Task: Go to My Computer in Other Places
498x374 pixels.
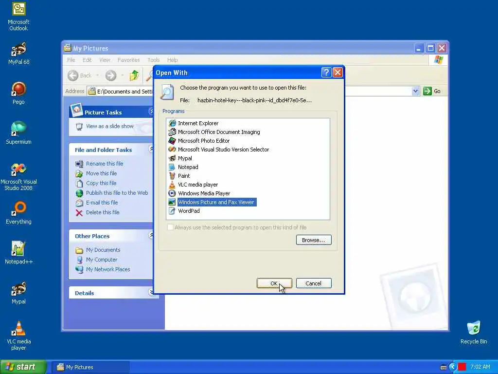Action: (x=102, y=260)
